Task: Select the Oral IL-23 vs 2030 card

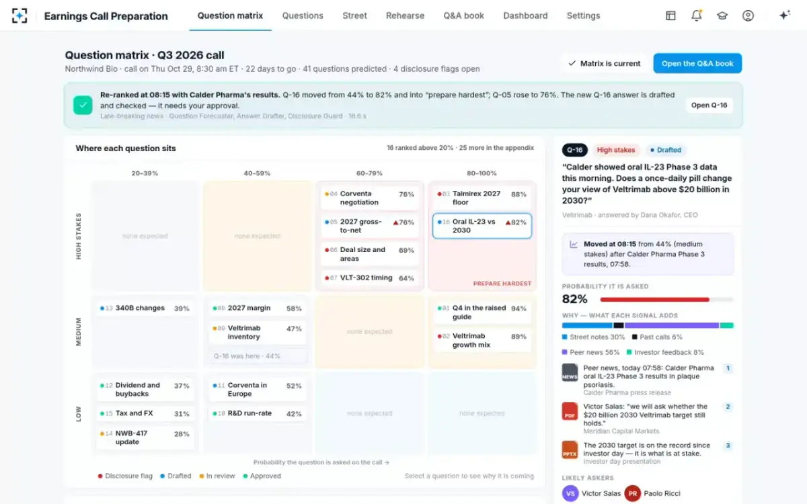Action: click(482, 226)
